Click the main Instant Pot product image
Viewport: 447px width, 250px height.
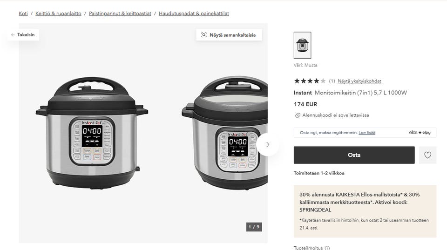click(x=92, y=133)
